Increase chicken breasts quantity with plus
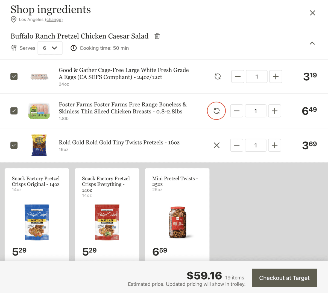328x293 pixels. [274, 111]
